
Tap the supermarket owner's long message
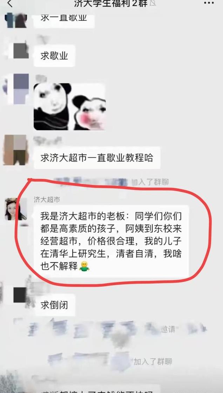pos(111,241)
